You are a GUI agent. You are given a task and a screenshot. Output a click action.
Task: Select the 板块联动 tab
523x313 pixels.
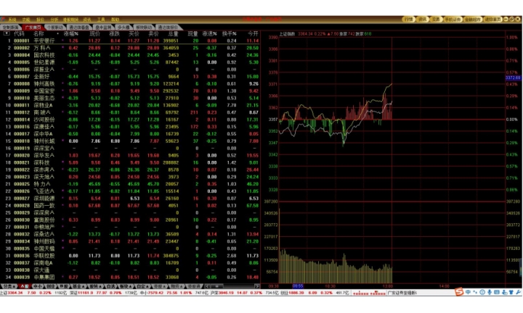(145, 27)
